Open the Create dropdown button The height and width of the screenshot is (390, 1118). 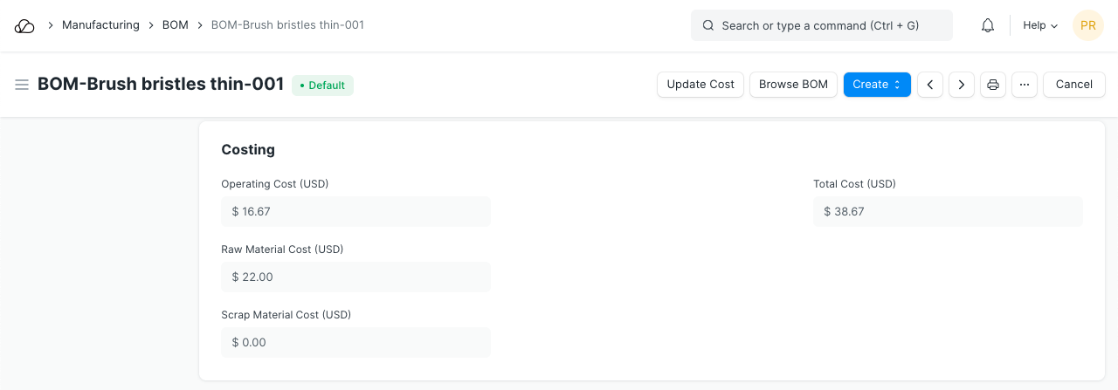[x=877, y=85]
